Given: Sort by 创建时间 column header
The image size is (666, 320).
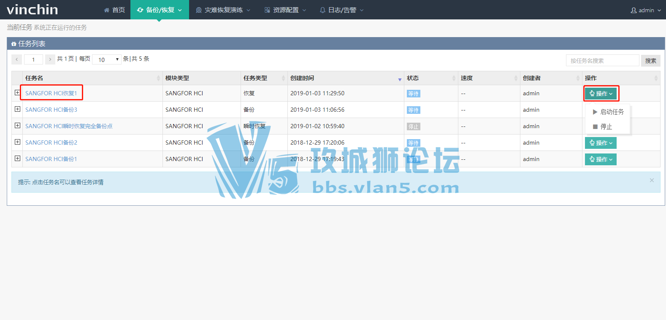Looking at the screenshot, I should click(x=346, y=78).
